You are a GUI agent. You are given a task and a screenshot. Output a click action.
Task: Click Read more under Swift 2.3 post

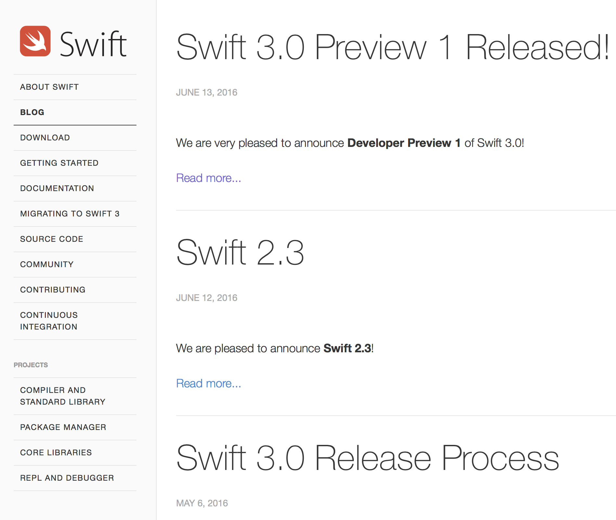click(209, 383)
